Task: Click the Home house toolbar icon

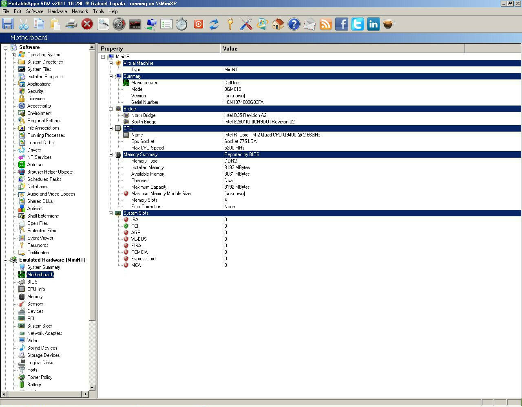Action: click(278, 24)
